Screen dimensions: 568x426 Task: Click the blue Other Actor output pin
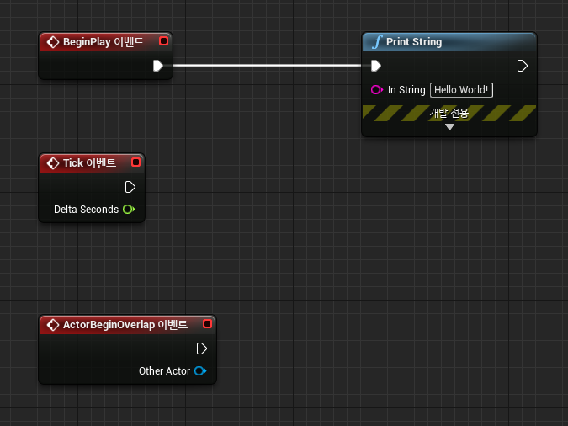click(200, 371)
